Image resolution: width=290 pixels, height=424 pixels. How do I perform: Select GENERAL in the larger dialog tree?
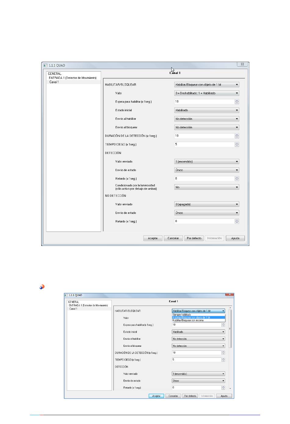[x=55, y=74]
